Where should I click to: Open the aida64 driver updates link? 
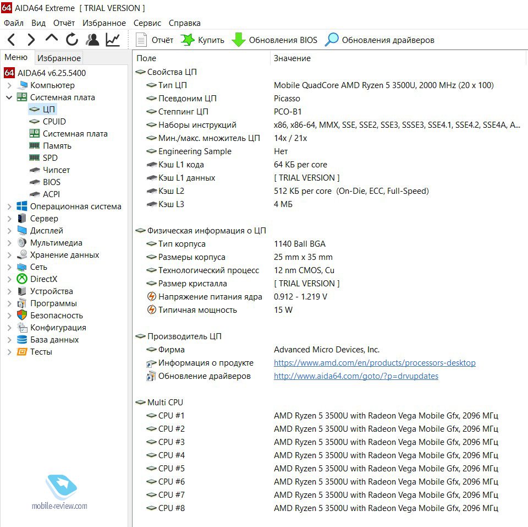356,376
